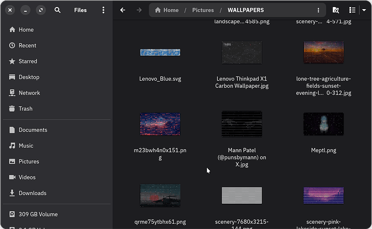372x229 pixels.
Task: Open view options dropdown arrow
Action: click(364, 10)
